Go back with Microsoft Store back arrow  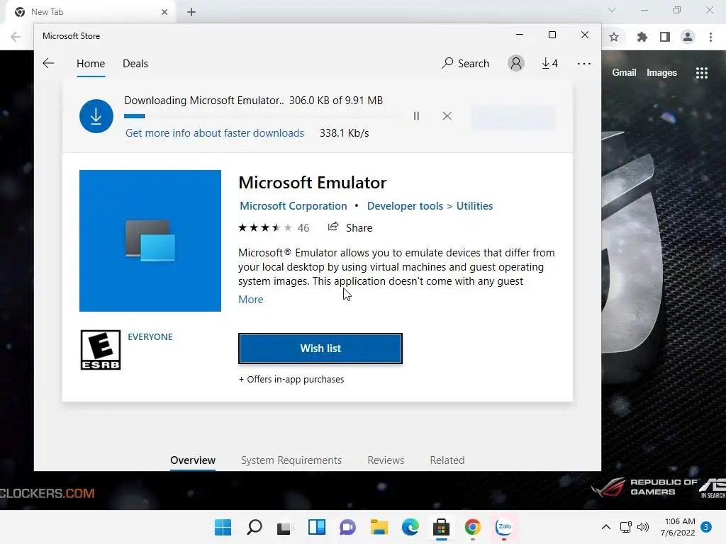48,63
